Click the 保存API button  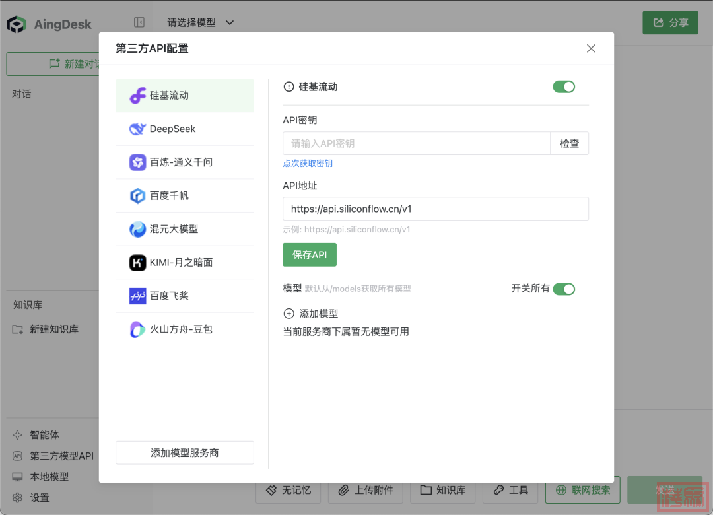coord(310,255)
